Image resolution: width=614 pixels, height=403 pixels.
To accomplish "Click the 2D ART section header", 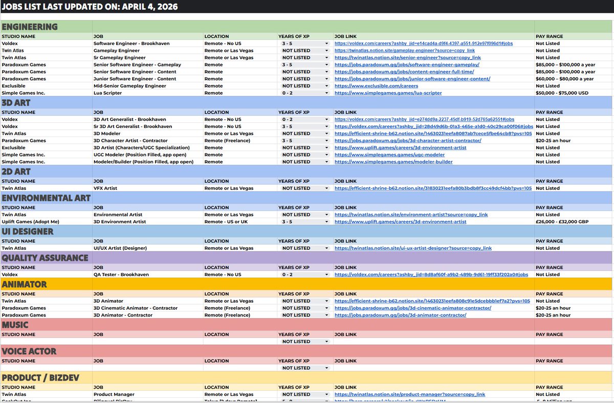I will click(x=16, y=172).
